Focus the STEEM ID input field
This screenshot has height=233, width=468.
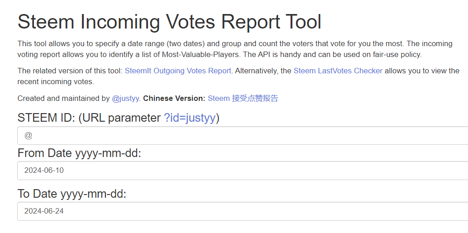pos(243,135)
